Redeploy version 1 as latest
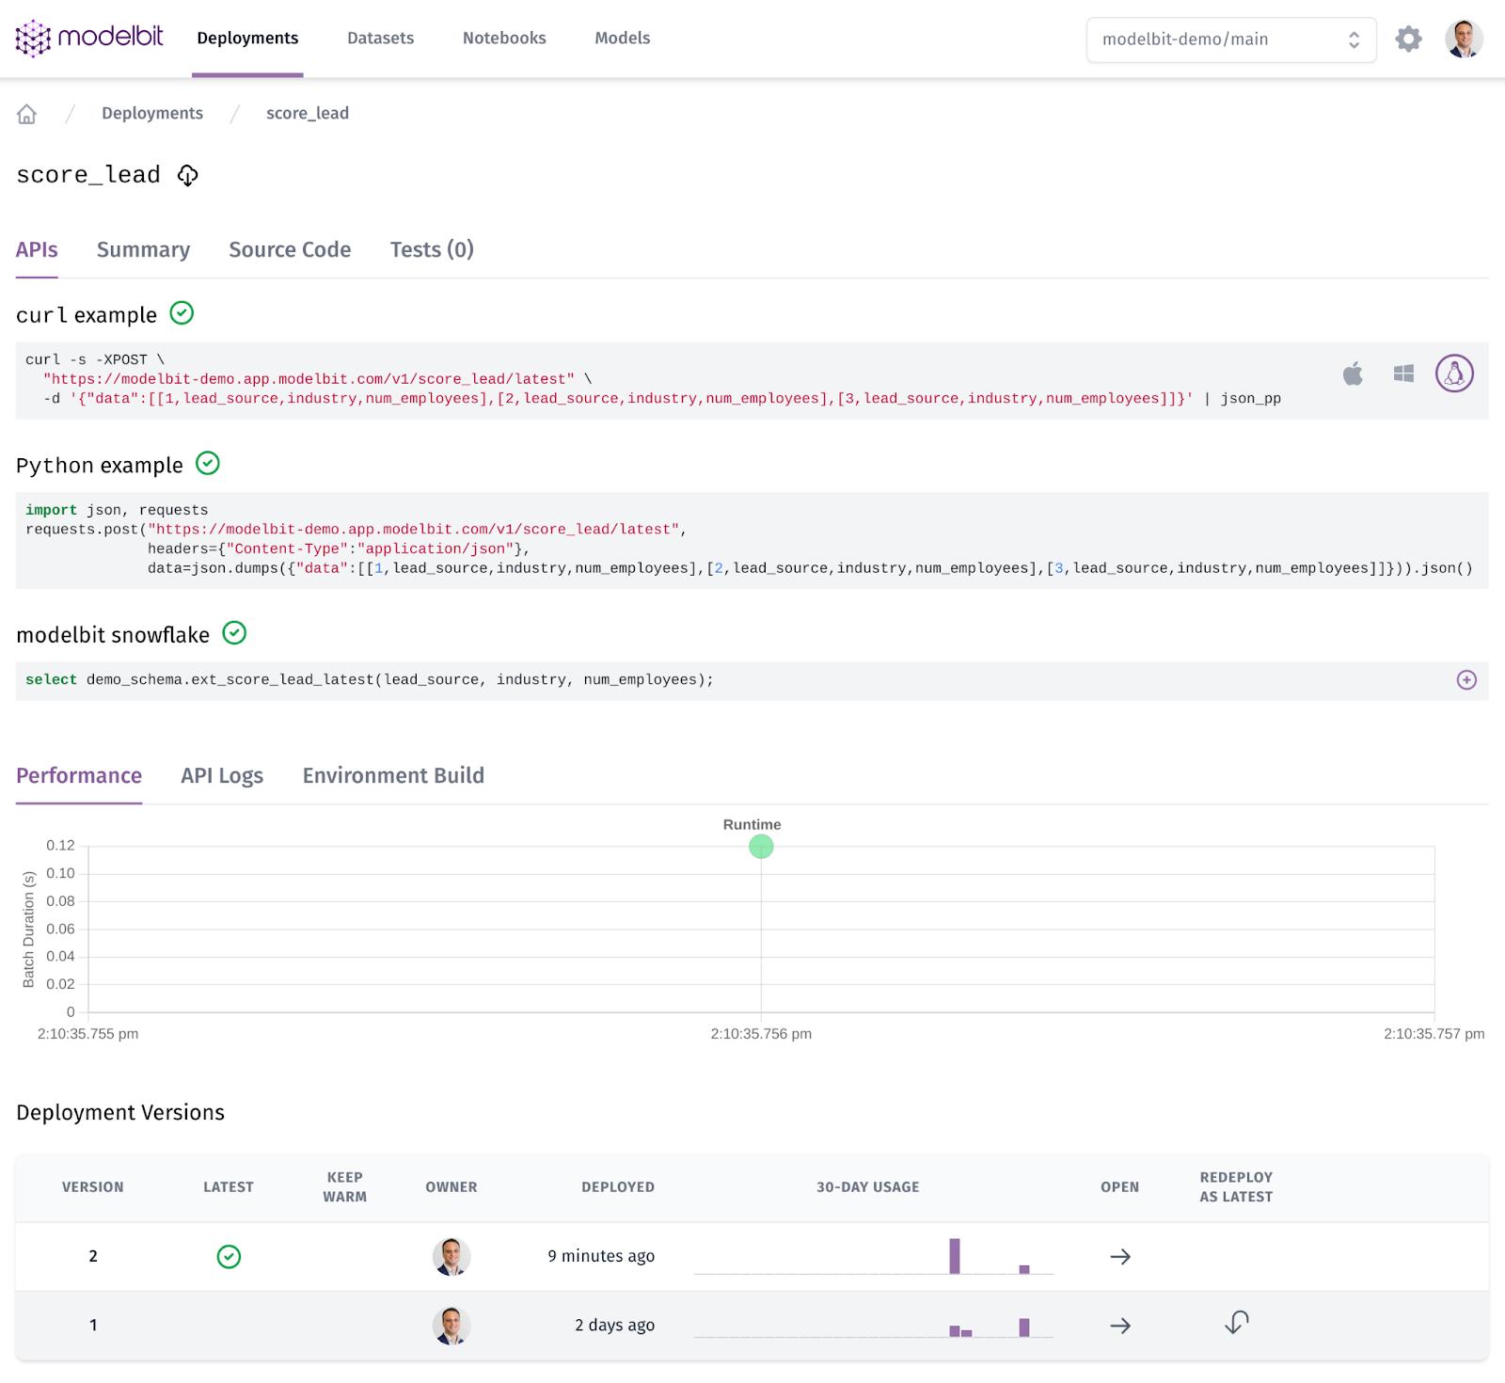Viewport: 1505px width, 1383px height. click(1237, 1323)
